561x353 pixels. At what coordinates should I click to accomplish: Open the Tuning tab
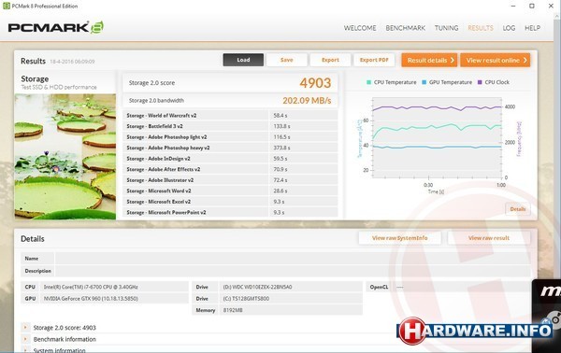point(446,28)
